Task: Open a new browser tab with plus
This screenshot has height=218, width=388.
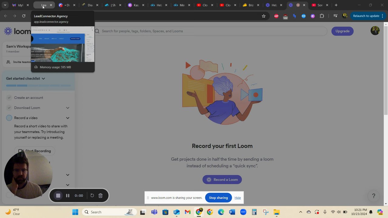Action: tap(336, 5)
